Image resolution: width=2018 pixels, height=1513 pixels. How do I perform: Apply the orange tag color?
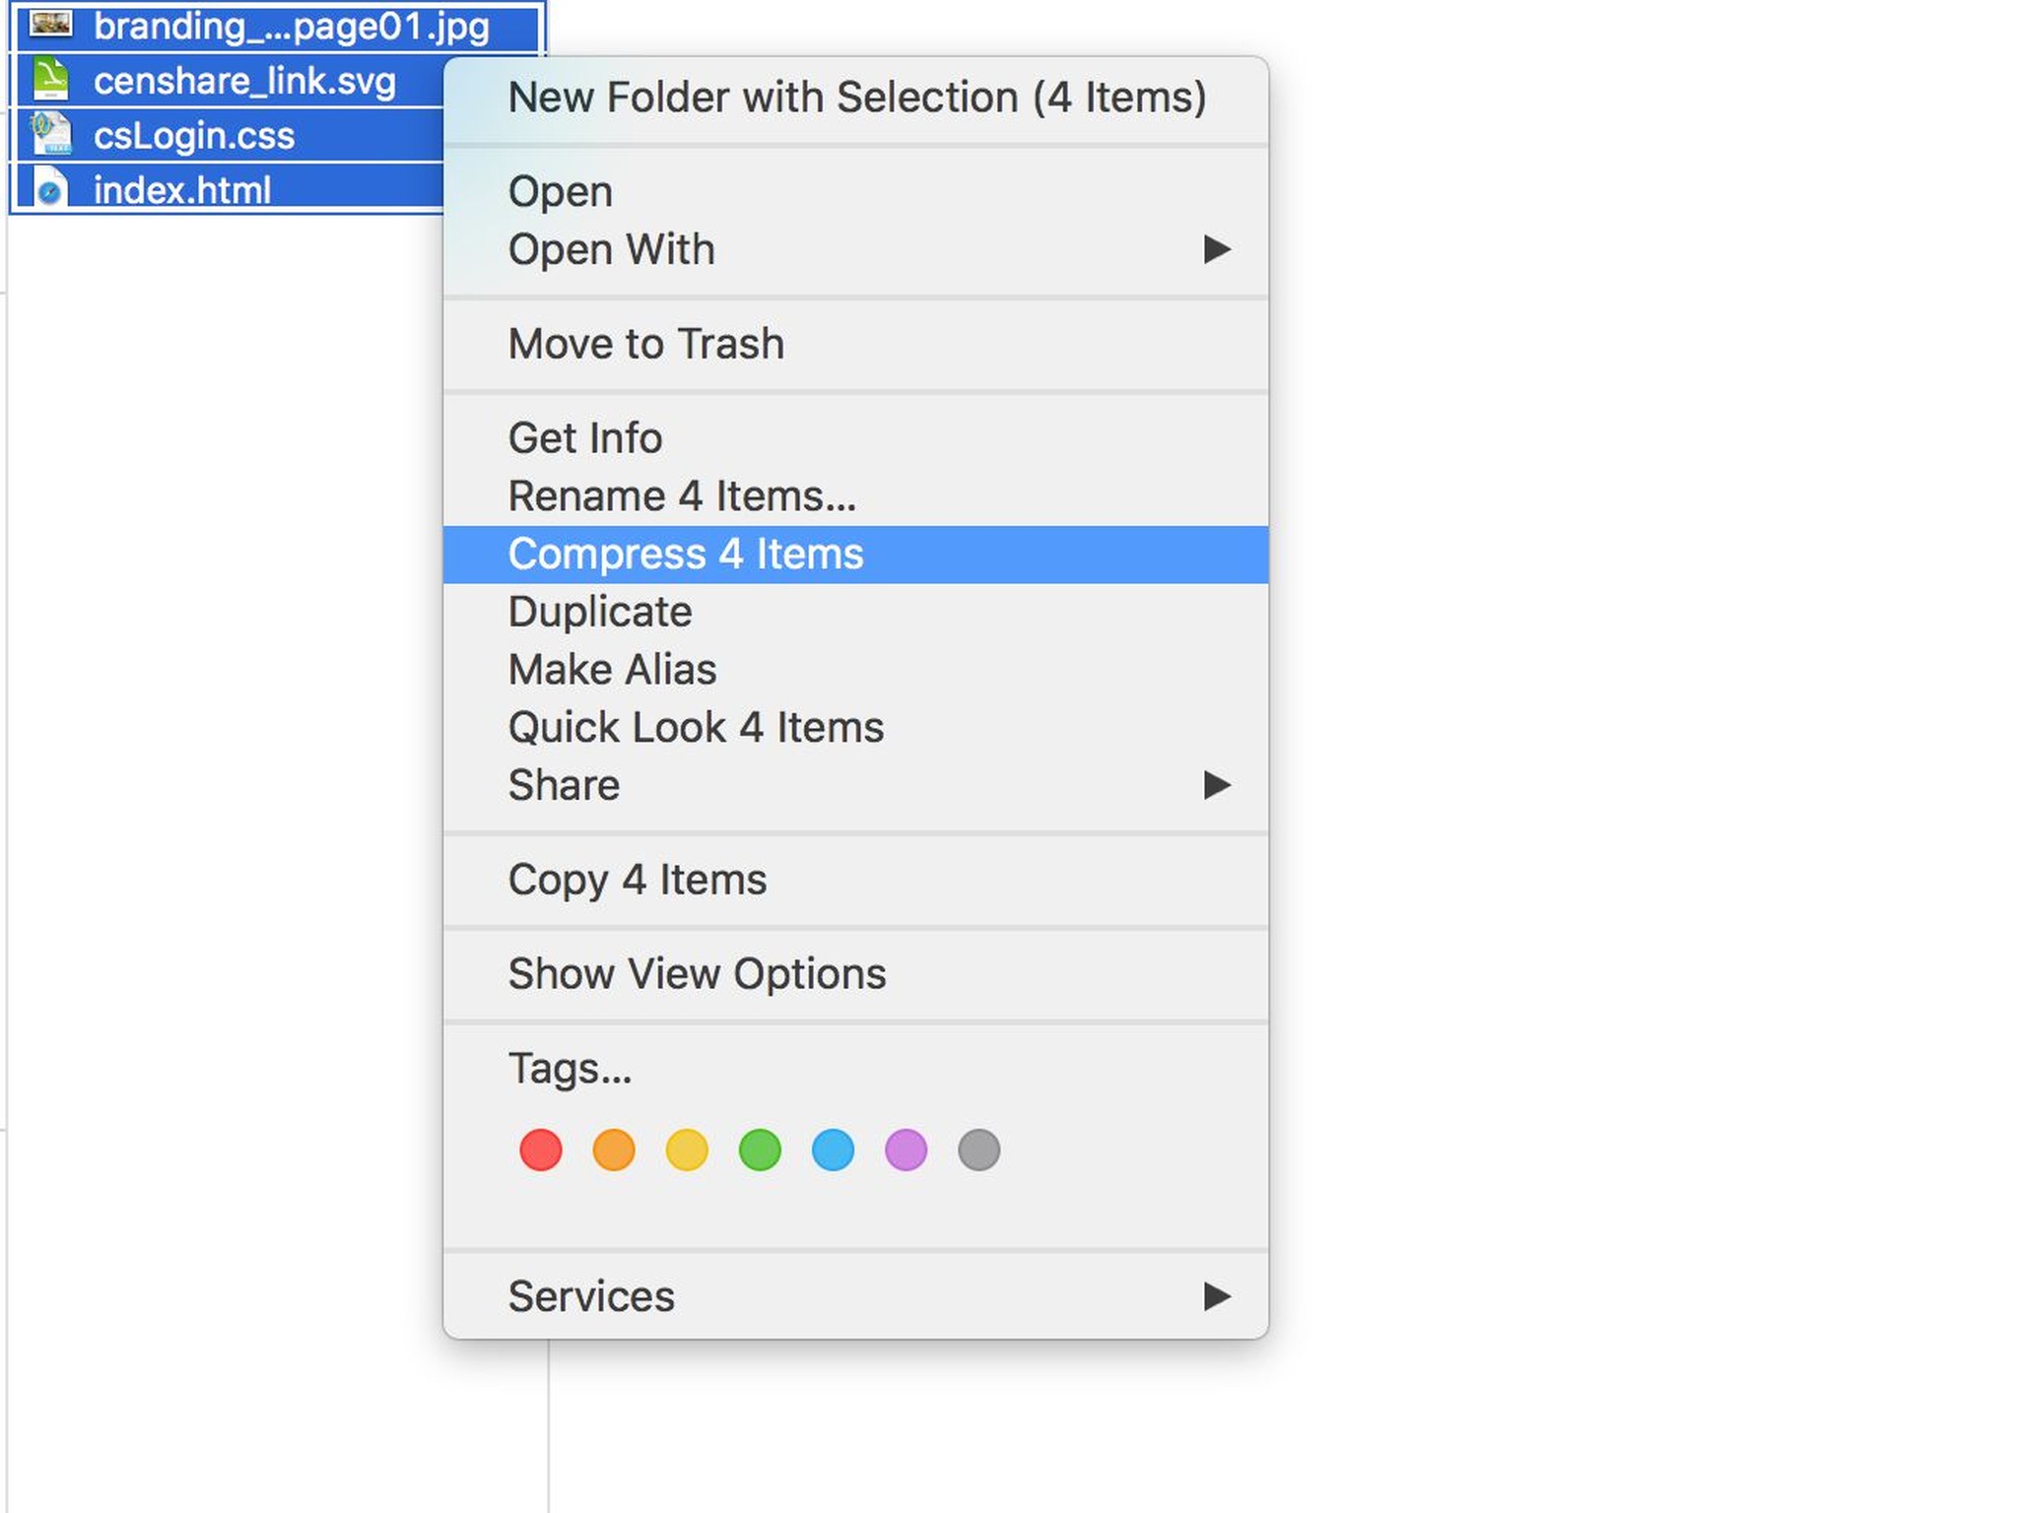[613, 1150]
